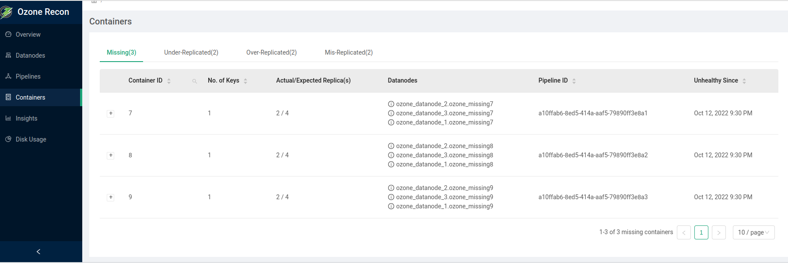Collapse the sidebar with the bottom arrow
Image resolution: width=788 pixels, height=263 pixels.
[x=39, y=252]
